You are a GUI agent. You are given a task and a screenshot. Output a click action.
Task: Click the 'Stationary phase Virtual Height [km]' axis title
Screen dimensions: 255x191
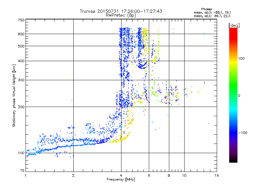click(14, 96)
